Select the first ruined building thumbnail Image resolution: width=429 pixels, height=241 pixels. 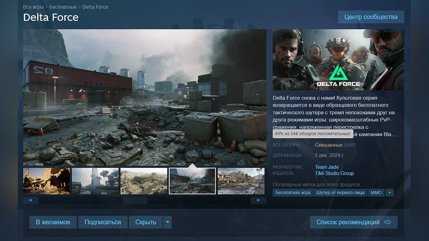[x=47, y=181]
